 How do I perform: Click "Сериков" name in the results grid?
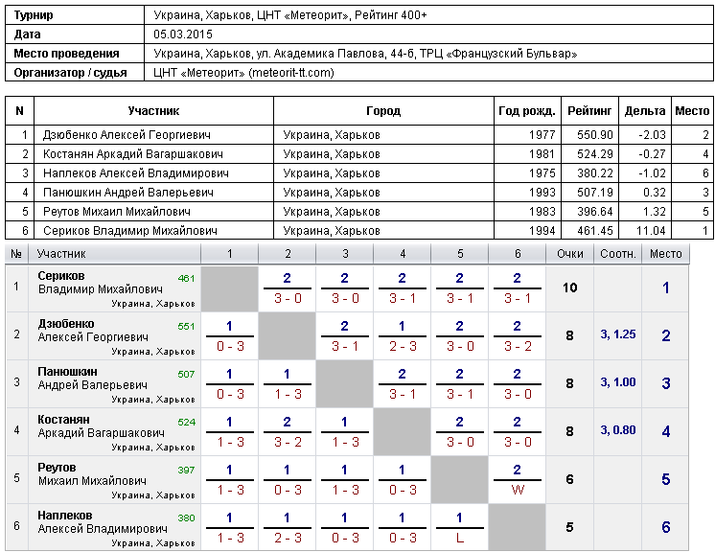click(61, 276)
